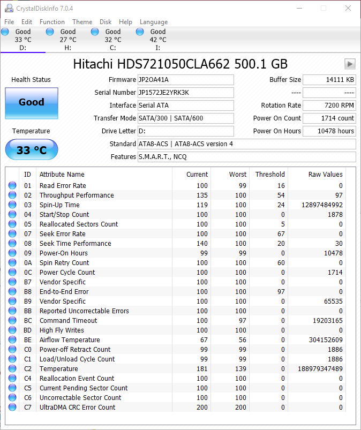Open the File menu
This screenshot has height=430, width=361.
(9, 22)
